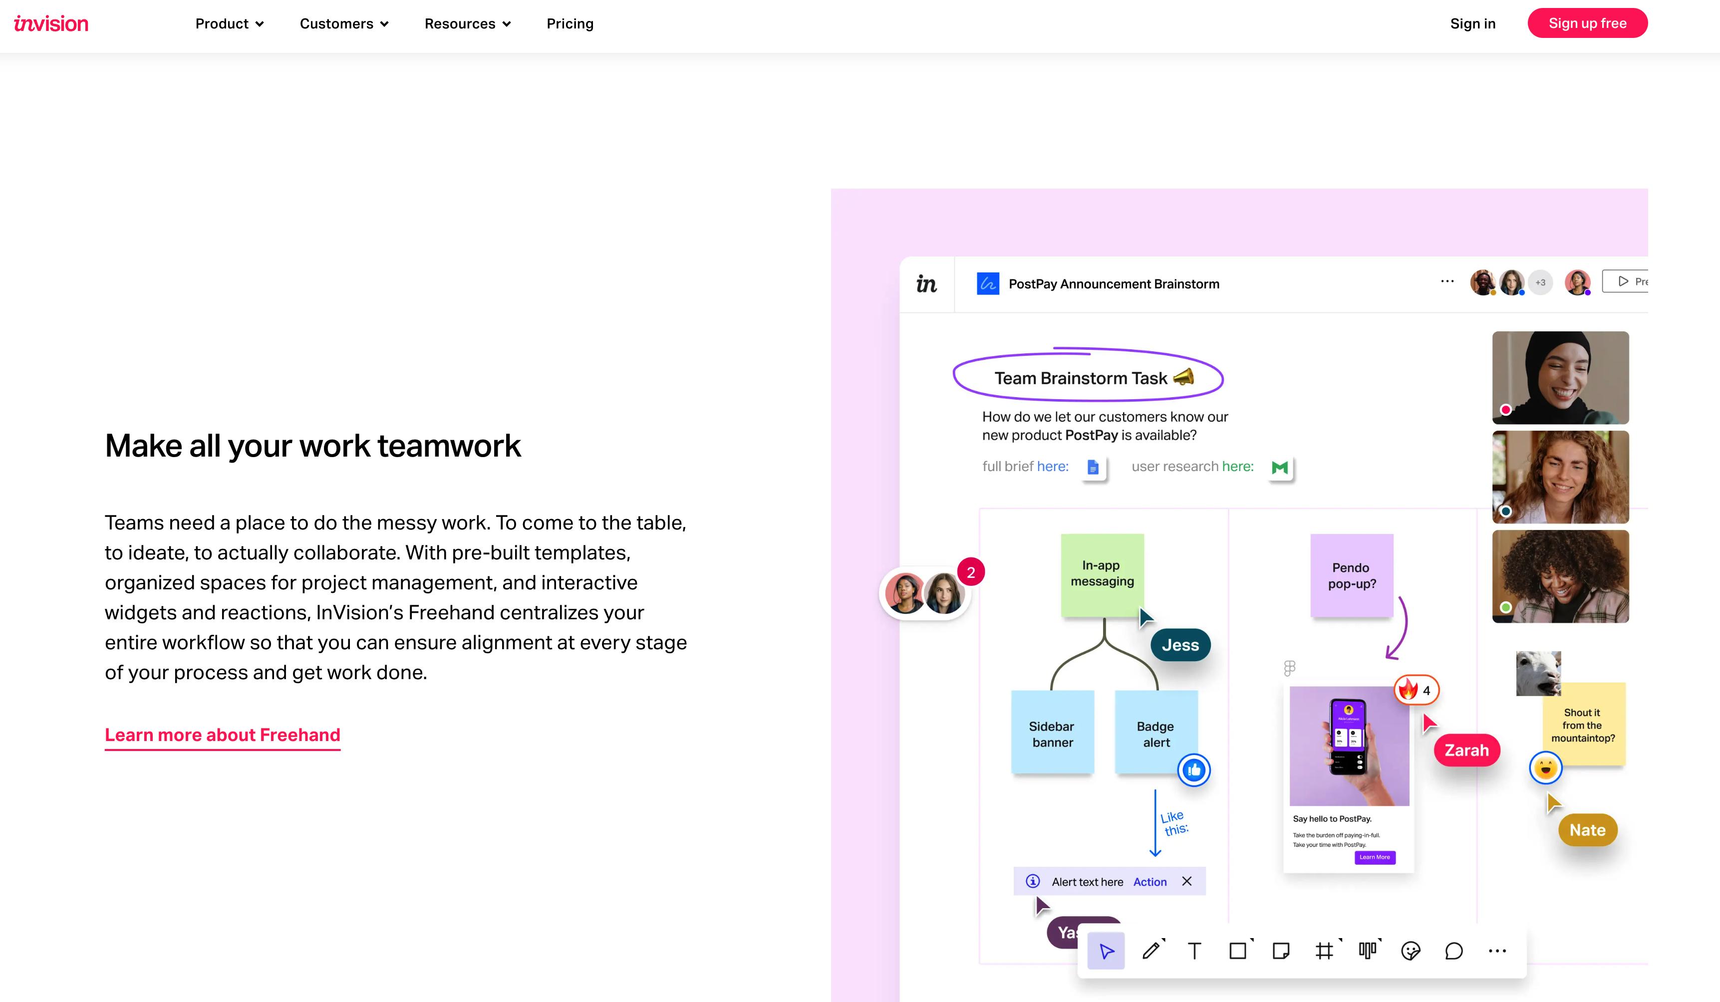The width and height of the screenshot is (1720, 1002).
Task: Choose the Text tool icon
Action: [x=1194, y=951]
